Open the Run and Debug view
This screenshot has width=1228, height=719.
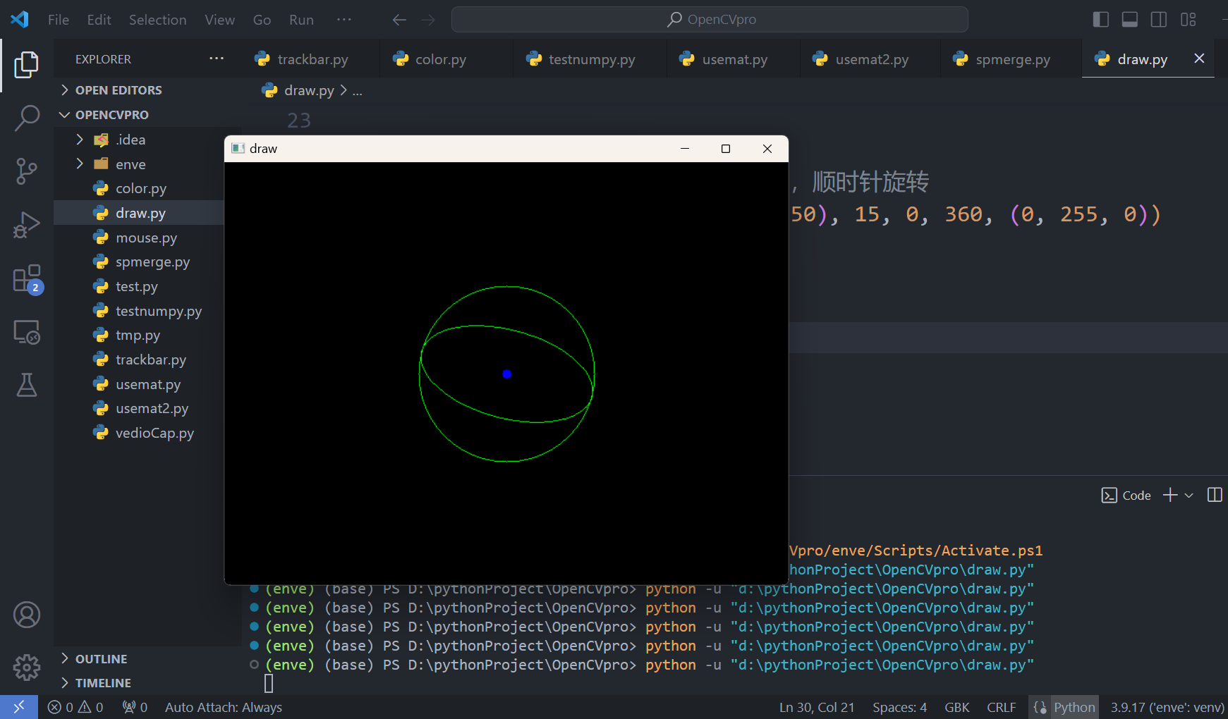(x=27, y=225)
